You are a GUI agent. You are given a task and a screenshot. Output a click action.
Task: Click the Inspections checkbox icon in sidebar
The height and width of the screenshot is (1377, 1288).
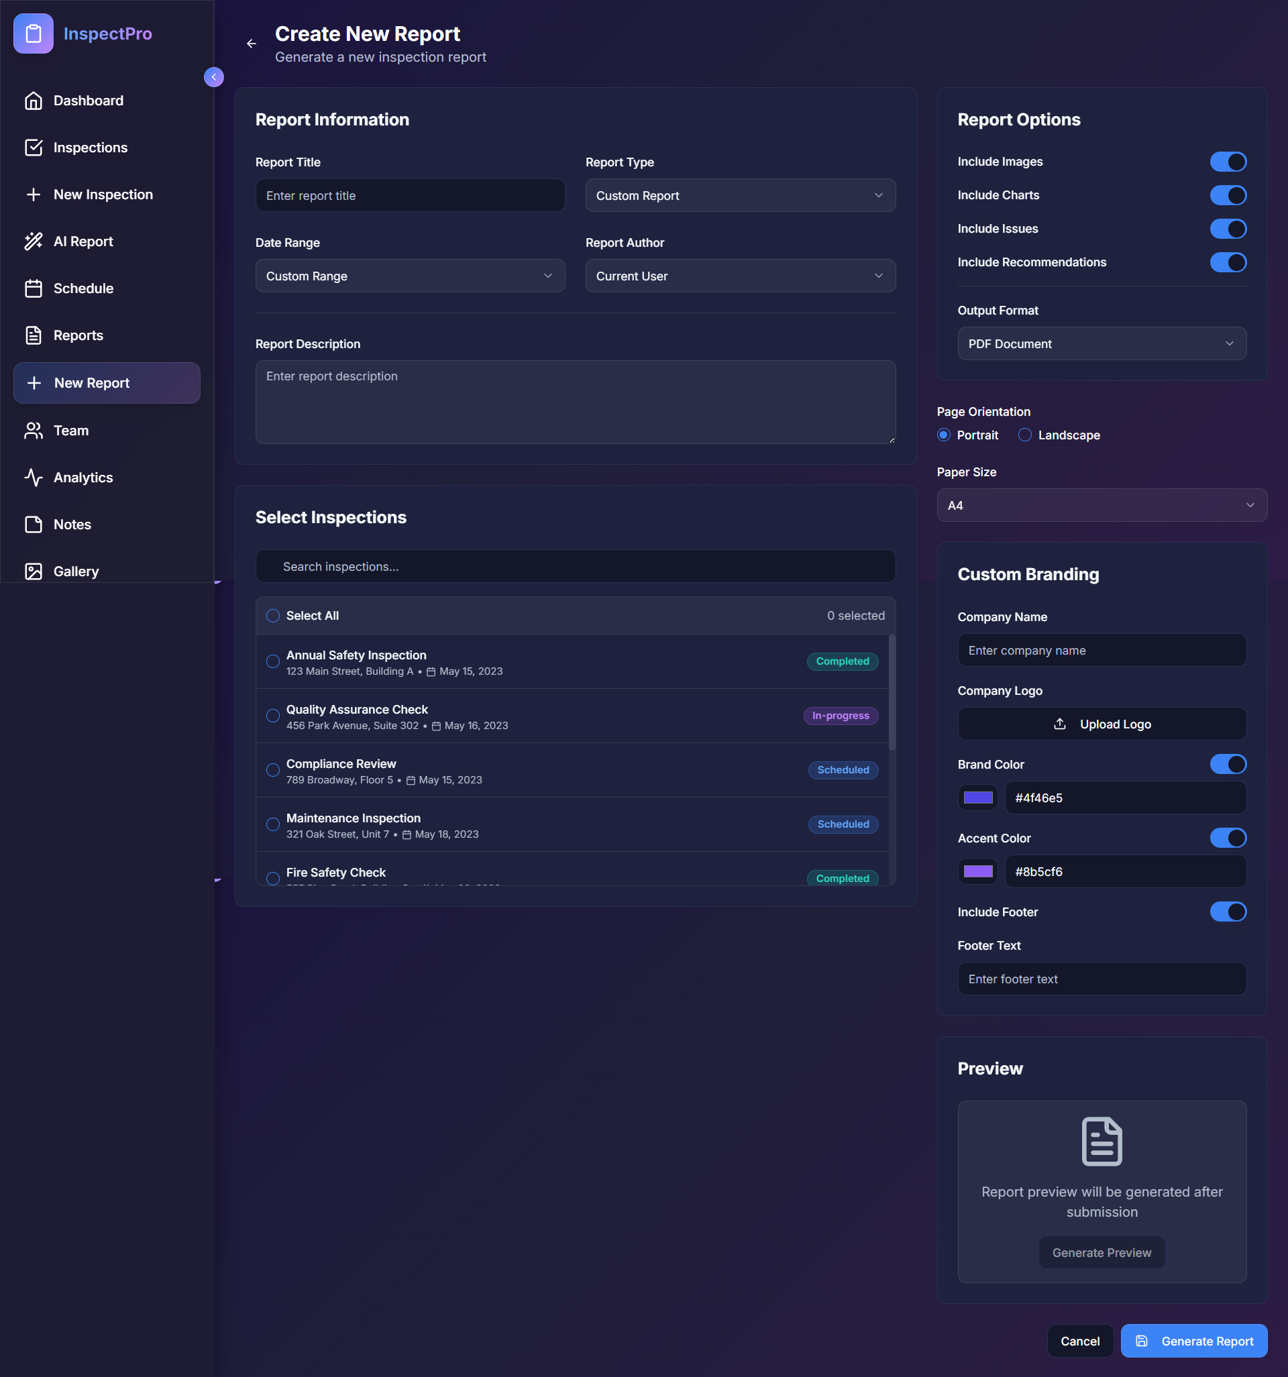[x=34, y=148]
